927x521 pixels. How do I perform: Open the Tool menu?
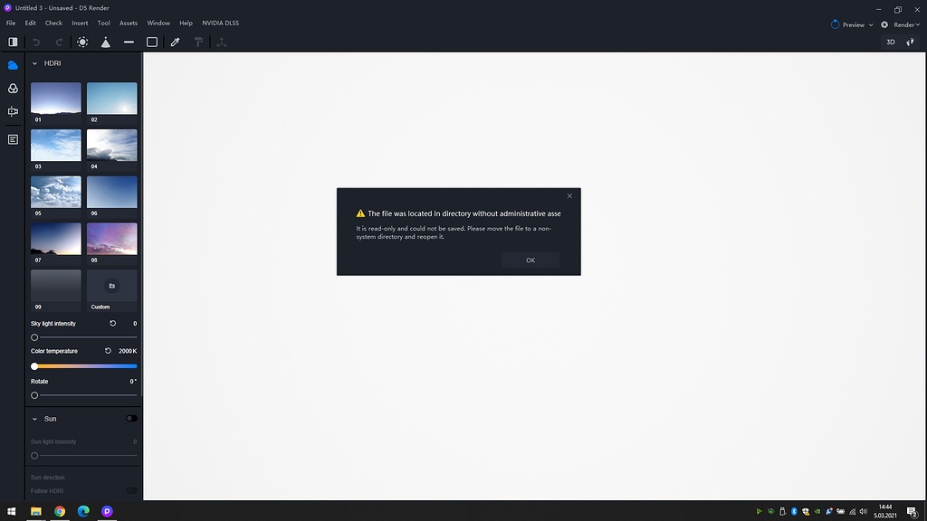pos(103,23)
